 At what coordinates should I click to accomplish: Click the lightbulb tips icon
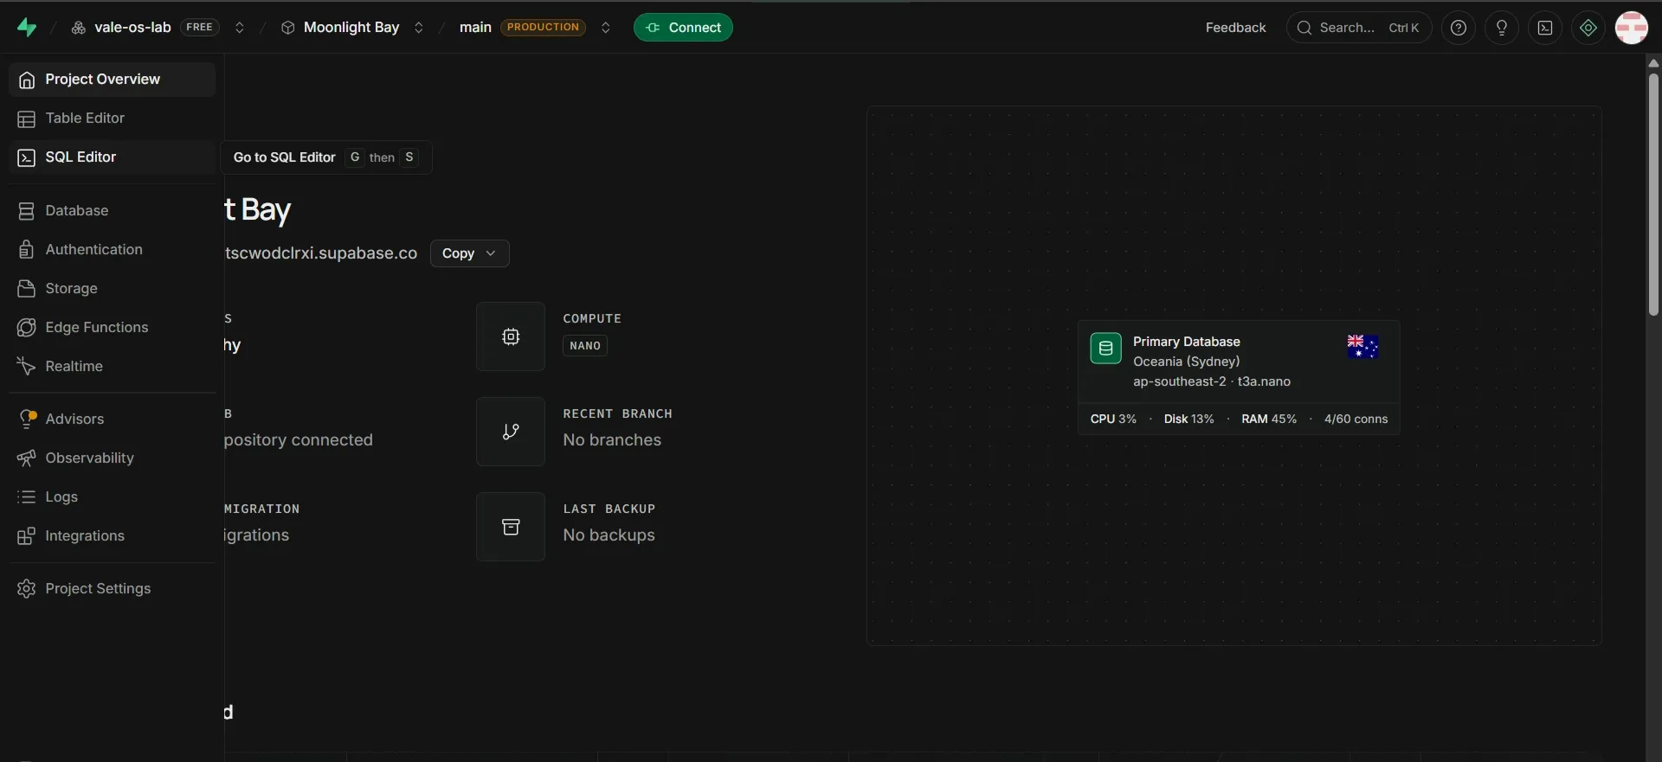click(1502, 28)
